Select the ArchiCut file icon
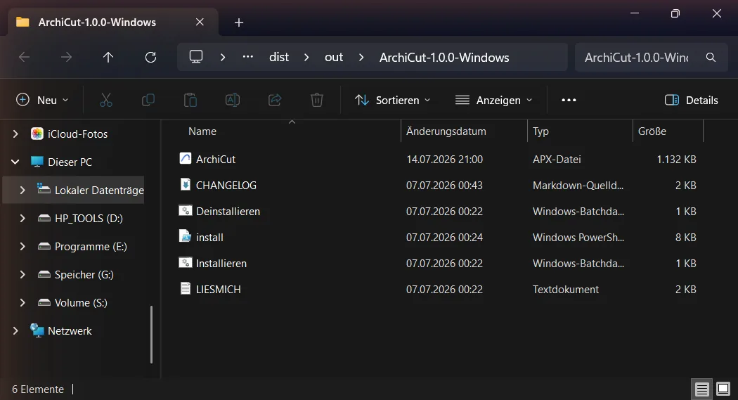 point(186,159)
